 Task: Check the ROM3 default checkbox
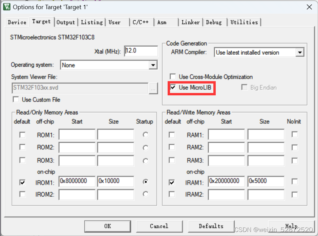22,160
